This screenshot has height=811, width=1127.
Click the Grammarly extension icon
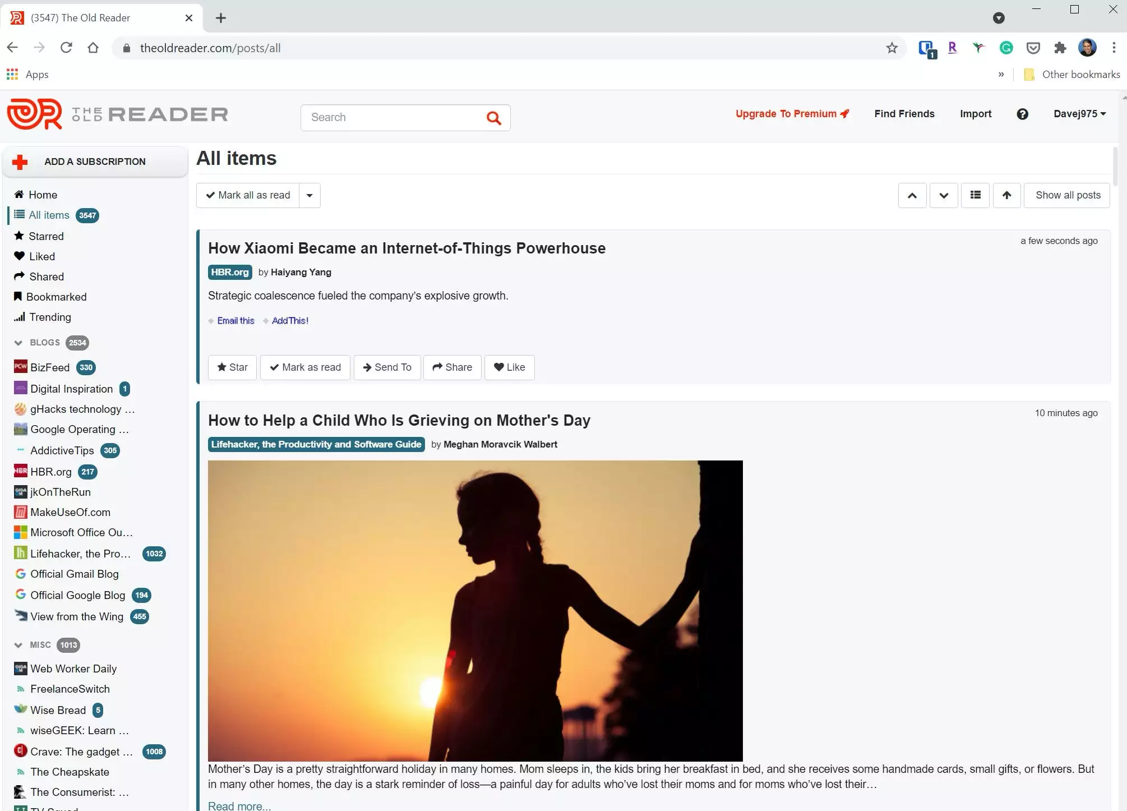[x=1006, y=48]
